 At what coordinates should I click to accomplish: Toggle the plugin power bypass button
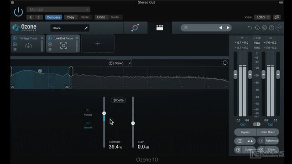(18, 12)
